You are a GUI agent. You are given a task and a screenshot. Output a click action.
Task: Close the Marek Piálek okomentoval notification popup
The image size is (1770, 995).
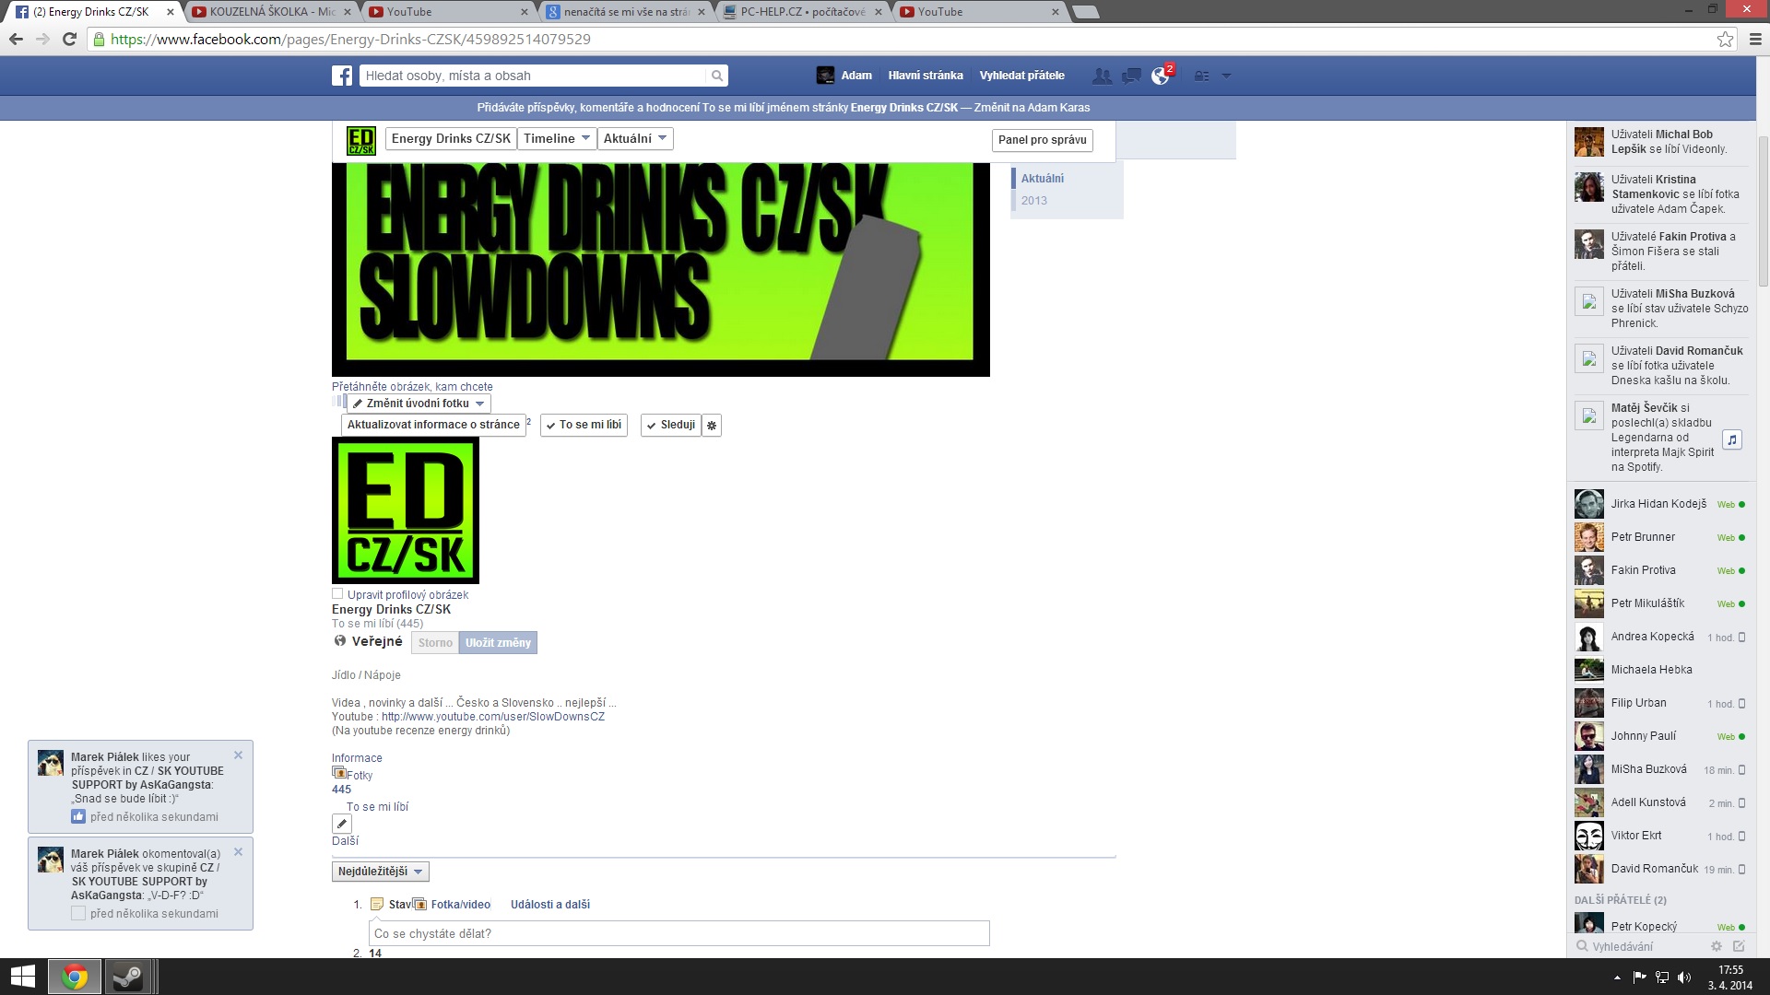[238, 852]
